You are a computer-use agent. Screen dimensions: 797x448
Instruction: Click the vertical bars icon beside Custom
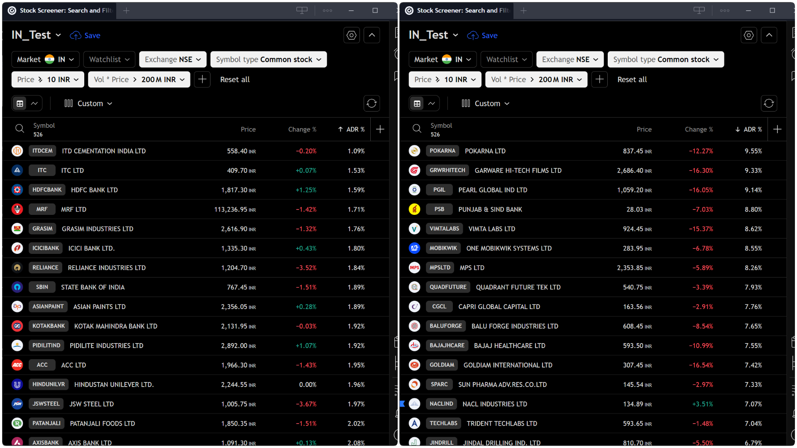click(68, 103)
